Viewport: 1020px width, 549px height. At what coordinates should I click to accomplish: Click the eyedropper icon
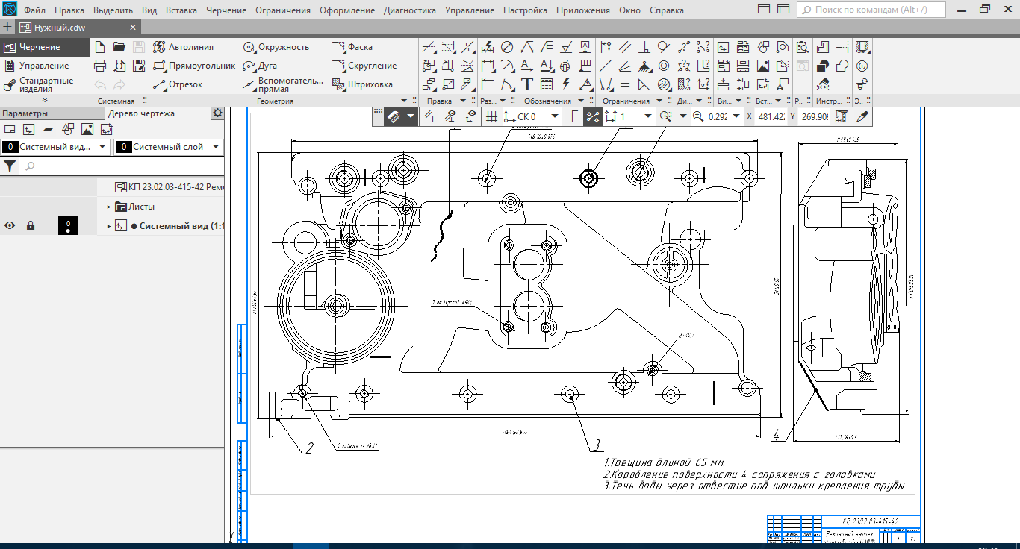click(x=862, y=116)
